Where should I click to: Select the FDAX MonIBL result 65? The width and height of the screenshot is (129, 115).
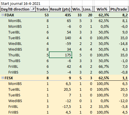(x=69, y=21)
